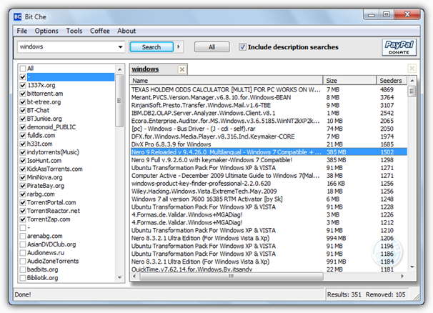Image resolution: width=433 pixels, height=313 pixels.
Task: Select the demonoid_PUBLIC list entry
Action: pos(51,127)
